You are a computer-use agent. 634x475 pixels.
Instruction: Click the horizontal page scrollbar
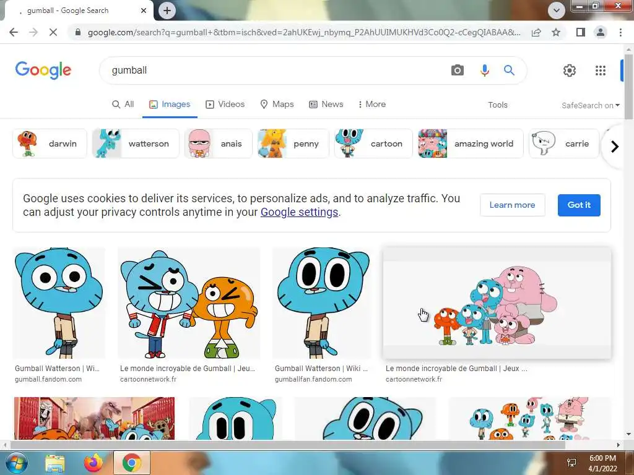(x=287, y=445)
